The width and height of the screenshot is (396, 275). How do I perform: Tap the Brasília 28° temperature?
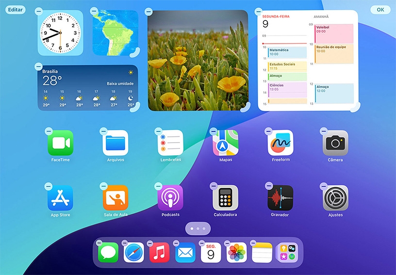[52, 81]
